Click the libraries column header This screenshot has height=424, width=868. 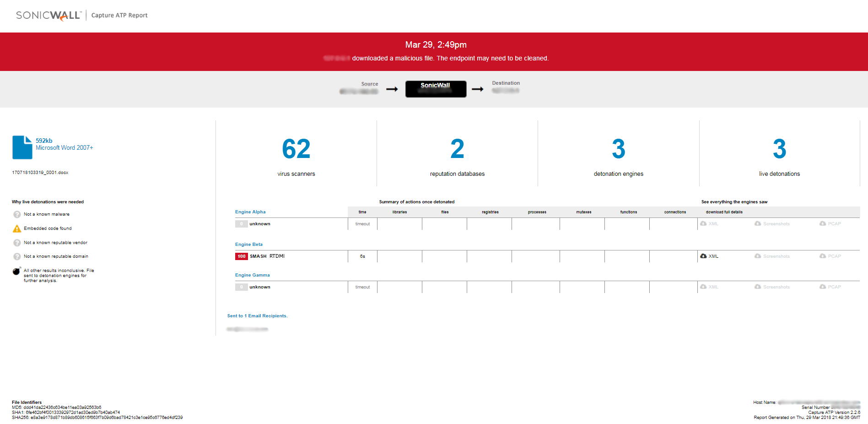(x=399, y=212)
